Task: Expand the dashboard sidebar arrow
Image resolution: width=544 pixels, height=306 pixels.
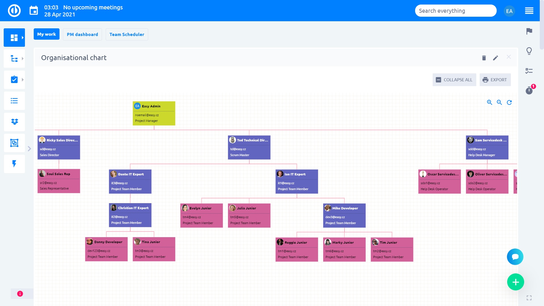Action: coord(23,37)
